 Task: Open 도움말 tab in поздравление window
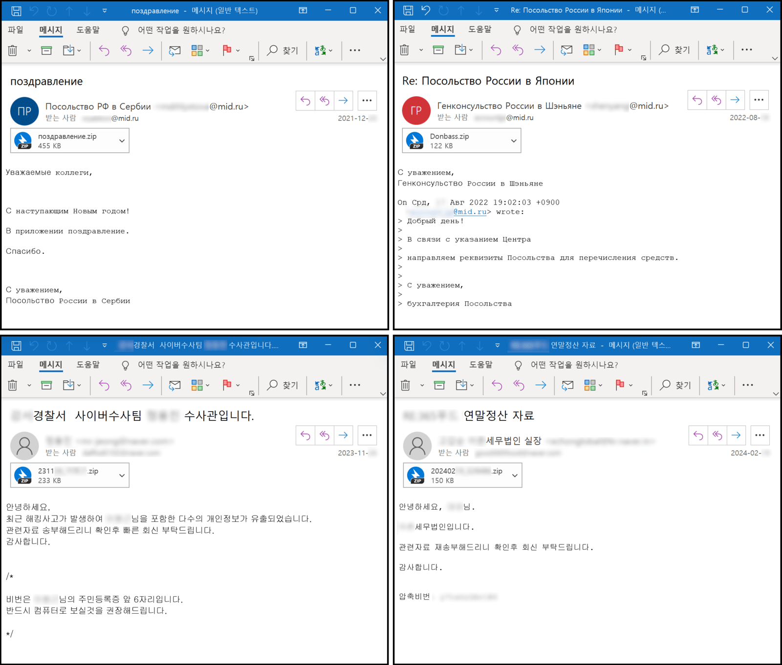(88, 30)
